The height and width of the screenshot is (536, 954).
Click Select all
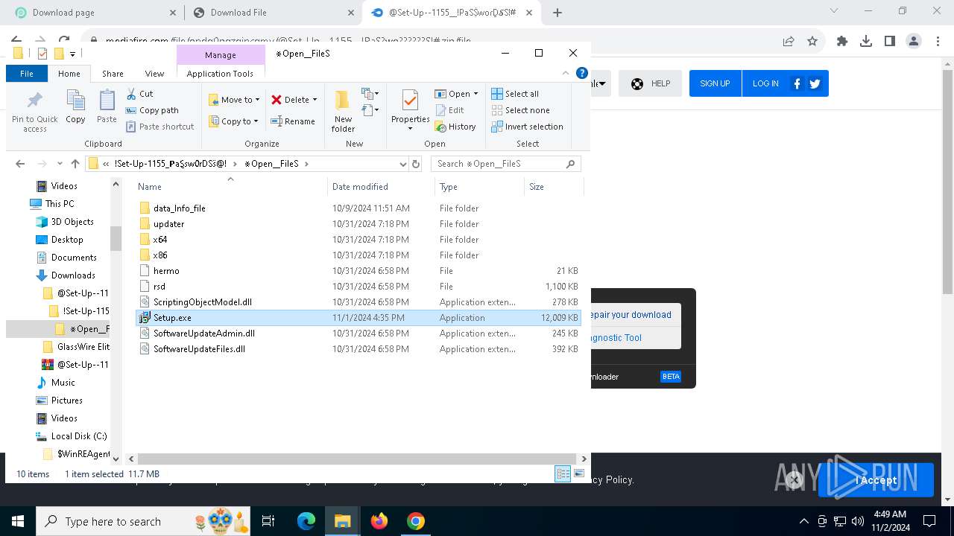coord(515,94)
